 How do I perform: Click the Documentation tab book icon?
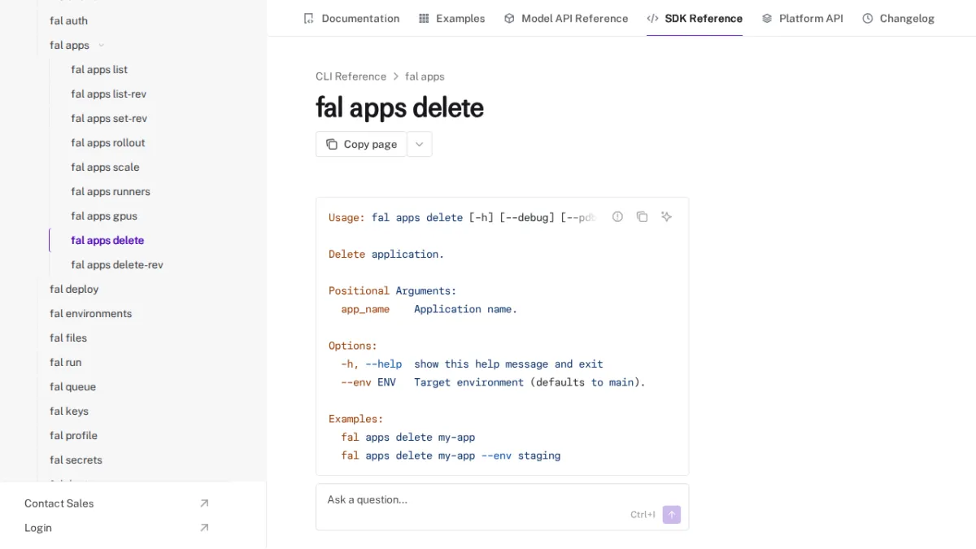tap(308, 18)
